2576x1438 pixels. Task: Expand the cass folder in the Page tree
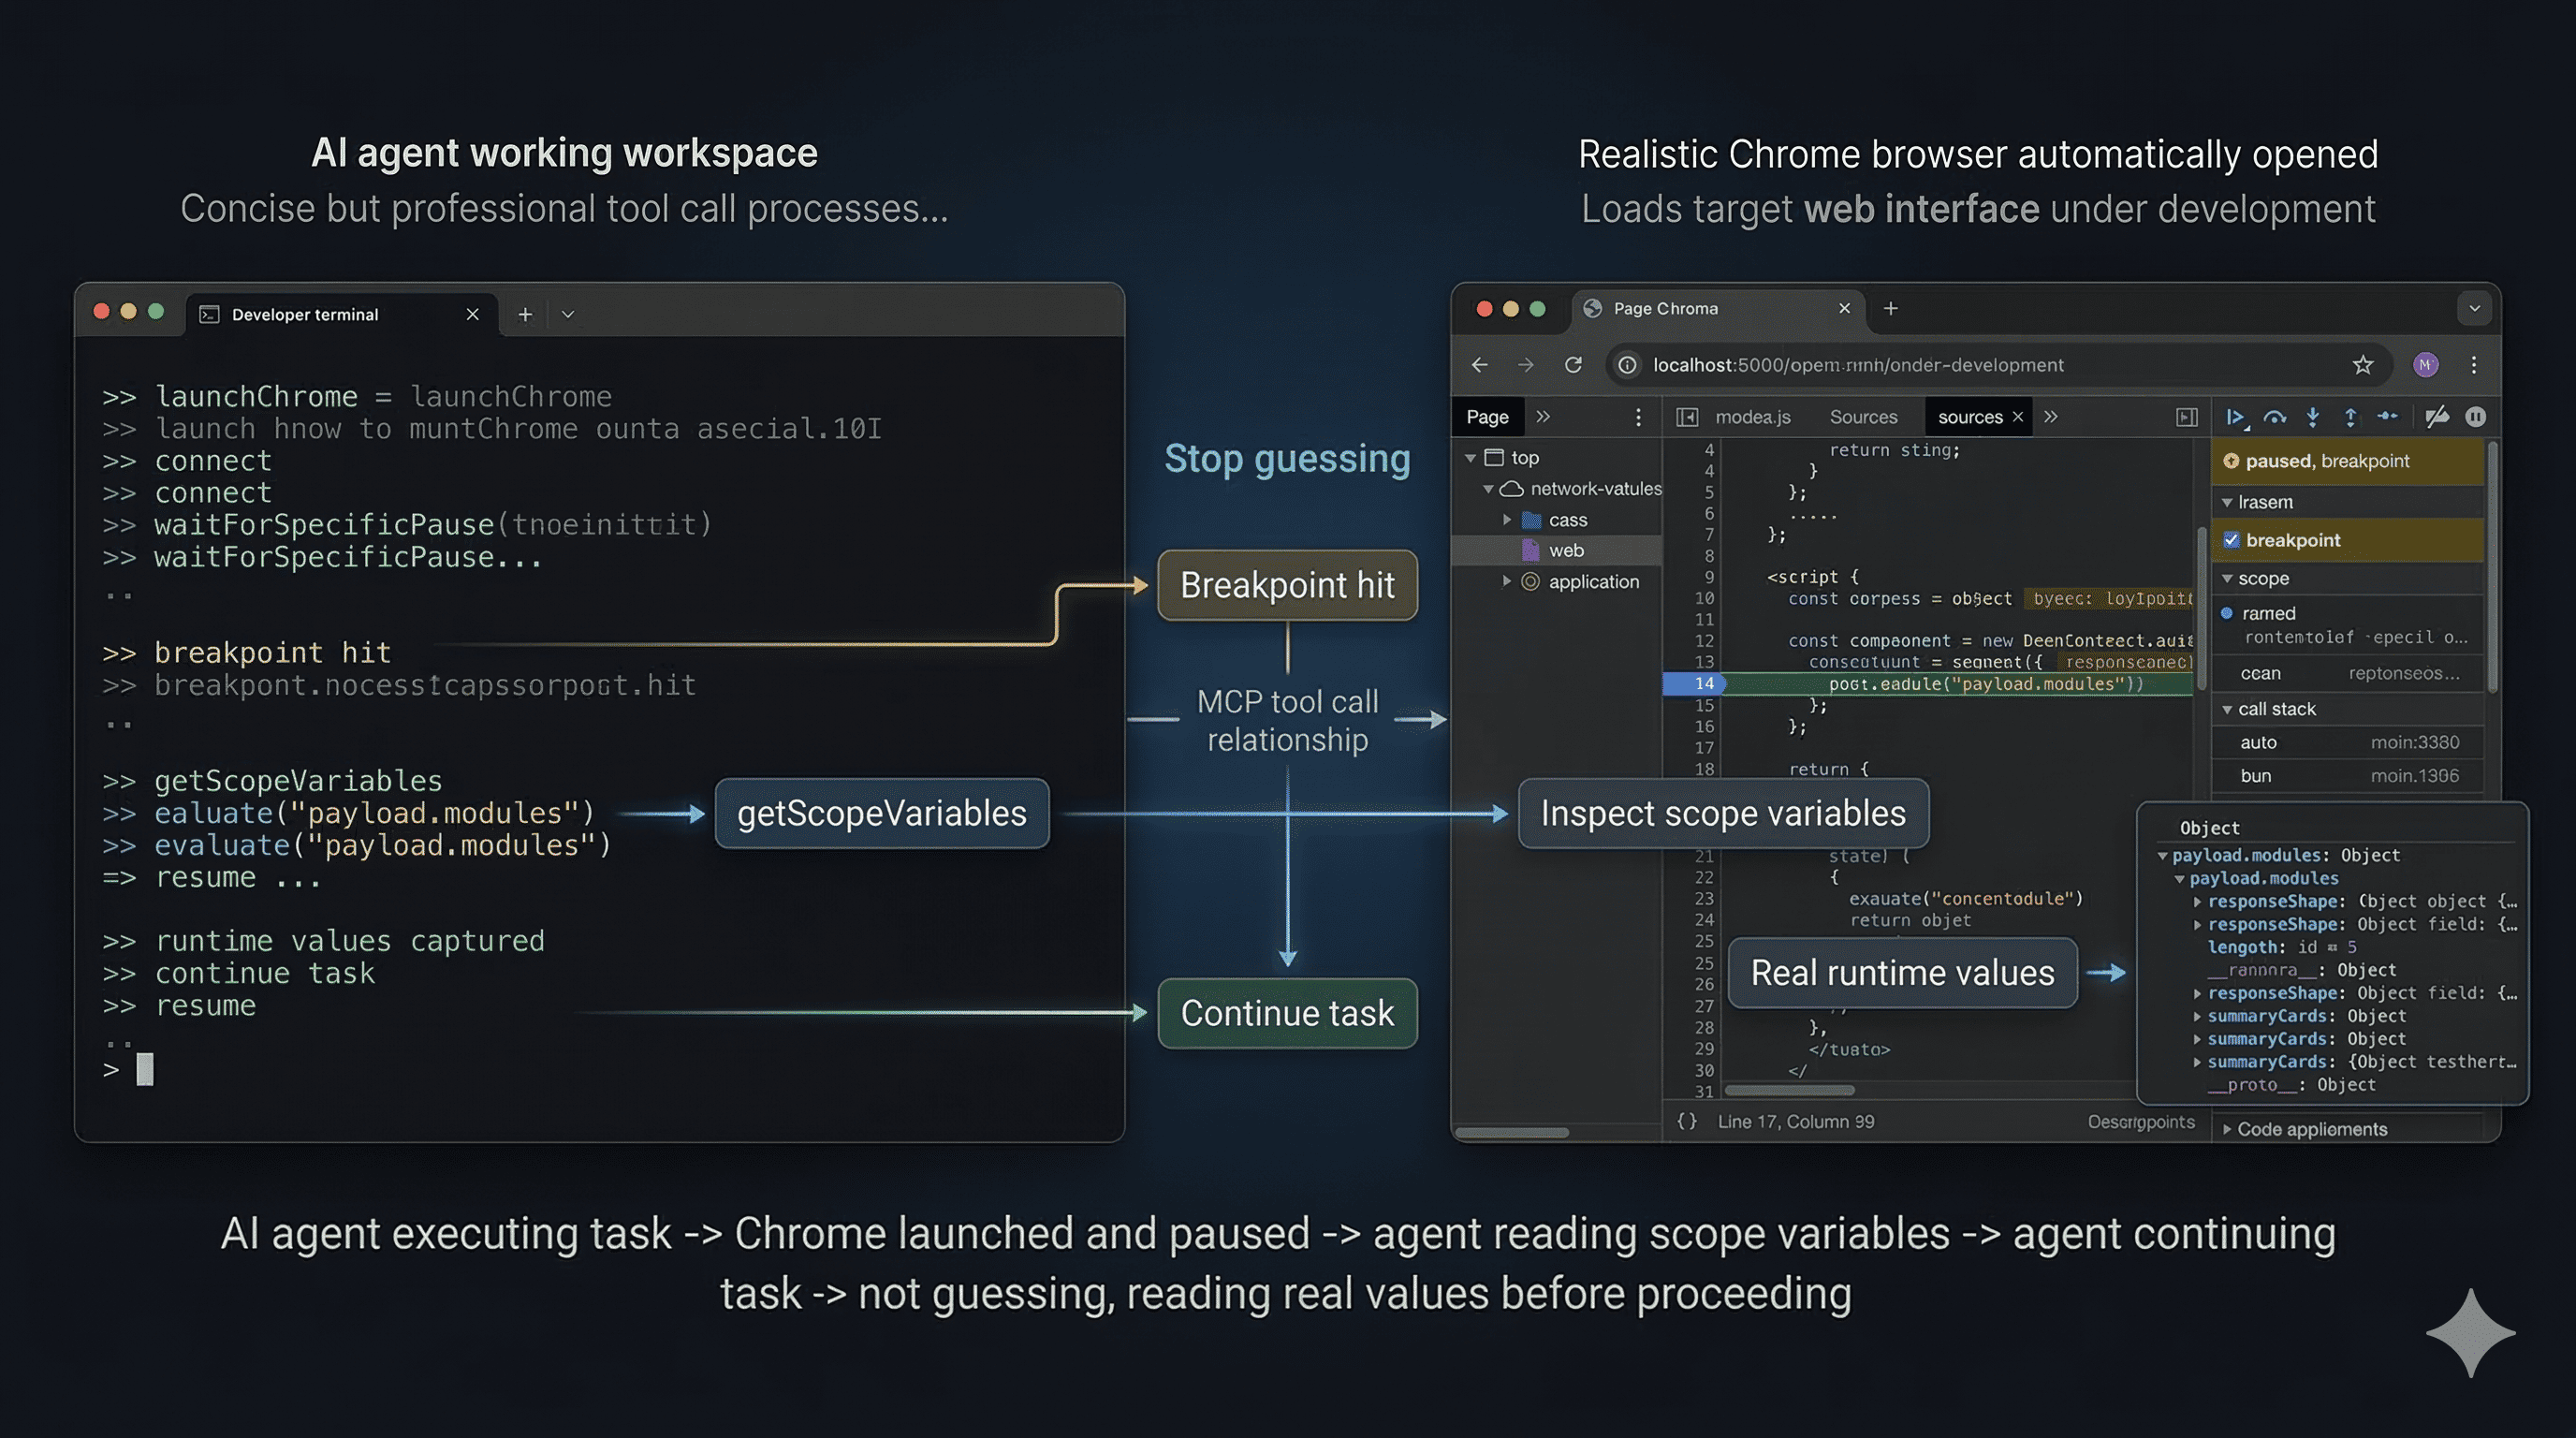coord(1508,519)
